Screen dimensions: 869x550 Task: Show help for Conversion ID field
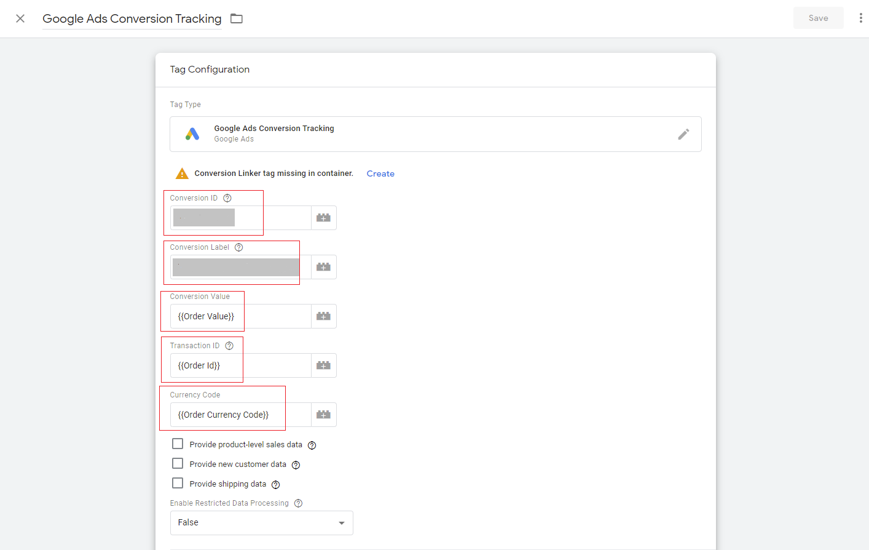[x=227, y=198]
